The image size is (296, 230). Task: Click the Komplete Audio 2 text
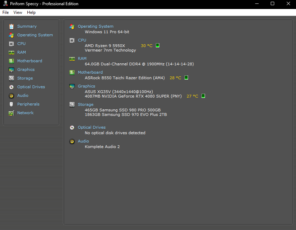[102, 147]
